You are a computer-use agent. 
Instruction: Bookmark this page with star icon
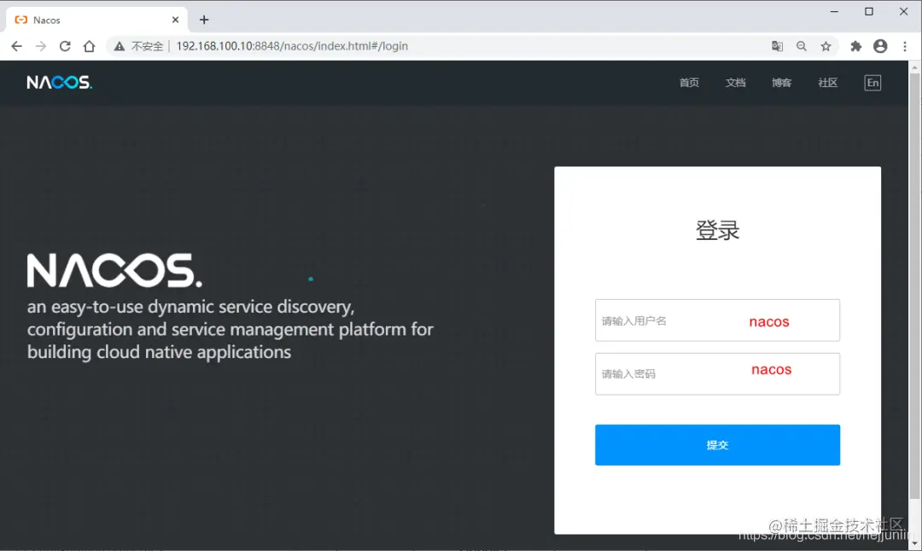(x=826, y=46)
